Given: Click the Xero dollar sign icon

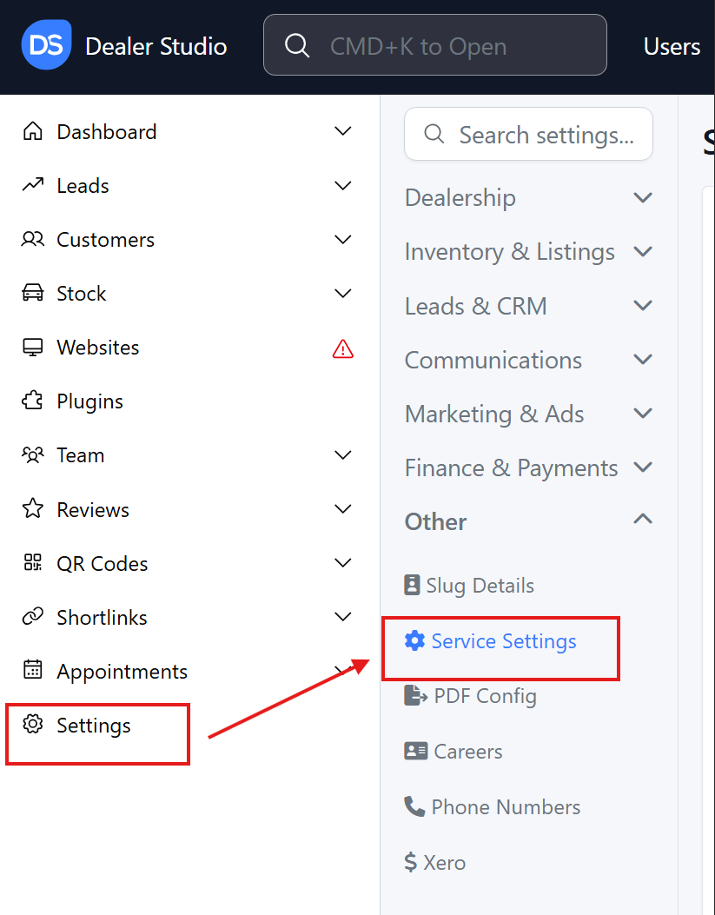Looking at the screenshot, I should 411,863.
